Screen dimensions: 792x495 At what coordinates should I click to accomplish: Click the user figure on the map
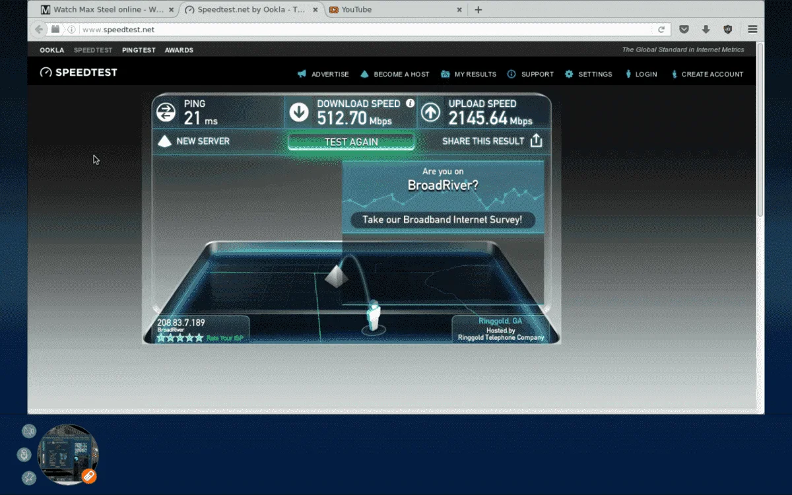coord(374,316)
